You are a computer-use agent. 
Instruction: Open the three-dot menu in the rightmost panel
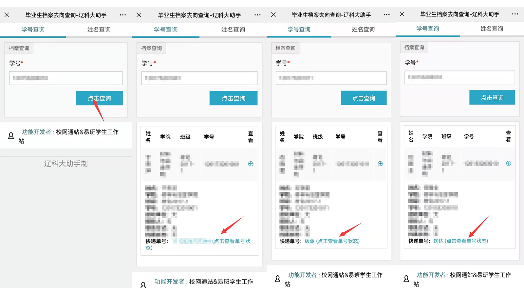(x=515, y=14)
